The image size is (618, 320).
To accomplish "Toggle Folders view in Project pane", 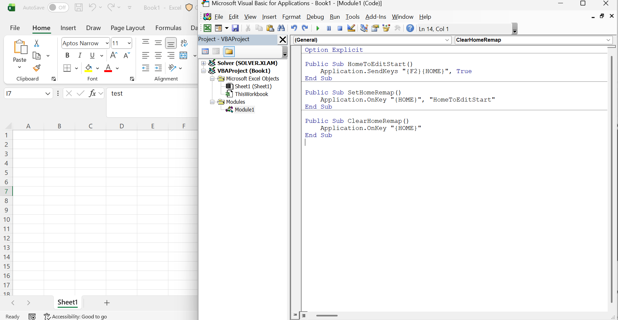I will pos(229,51).
